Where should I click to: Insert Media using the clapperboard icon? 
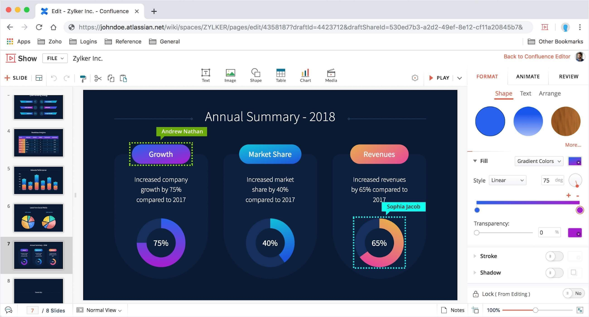point(331,75)
